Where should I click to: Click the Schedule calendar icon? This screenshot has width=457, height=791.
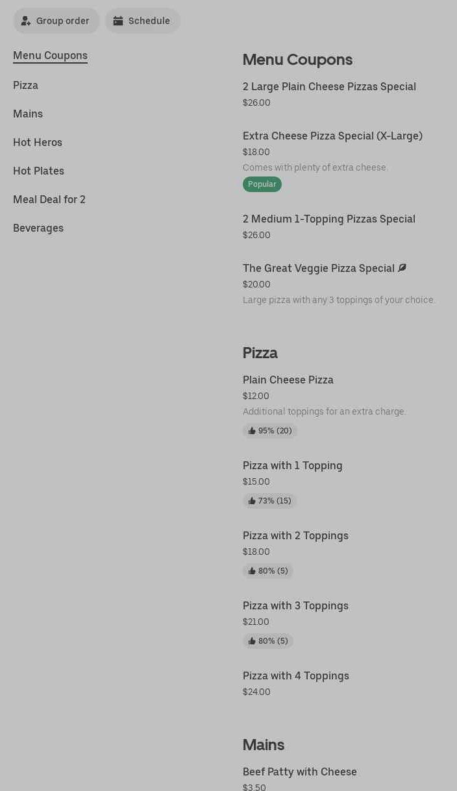tap(118, 21)
